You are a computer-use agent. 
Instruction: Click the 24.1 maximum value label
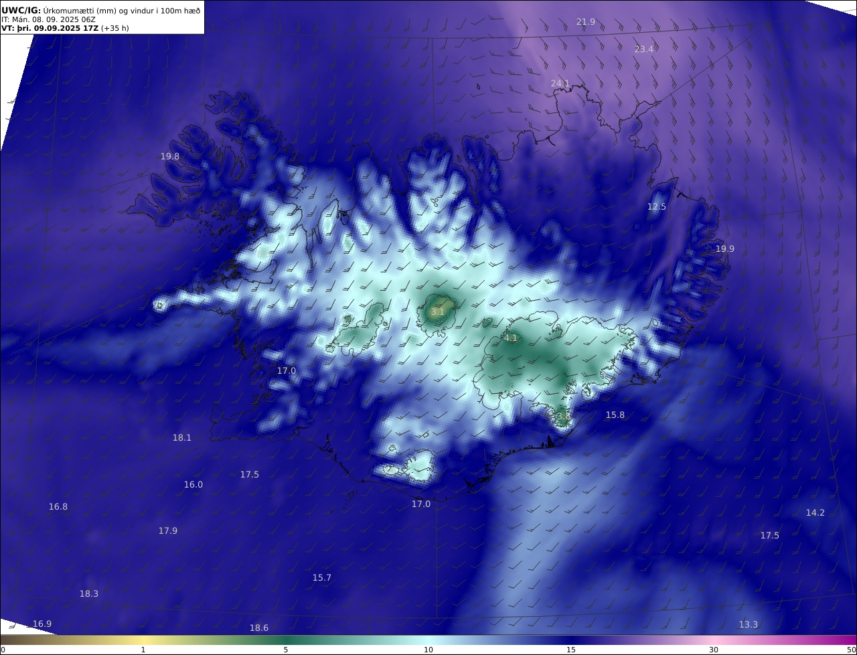click(x=560, y=83)
